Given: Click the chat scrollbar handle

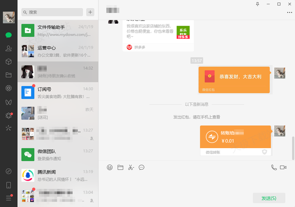Looking at the screenshot, I should tap(293, 148).
